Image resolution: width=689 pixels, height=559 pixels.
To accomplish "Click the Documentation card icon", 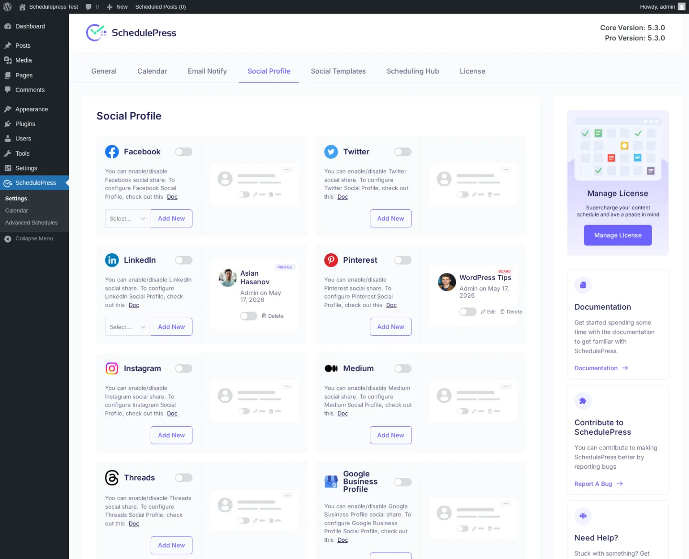I will [583, 285].
